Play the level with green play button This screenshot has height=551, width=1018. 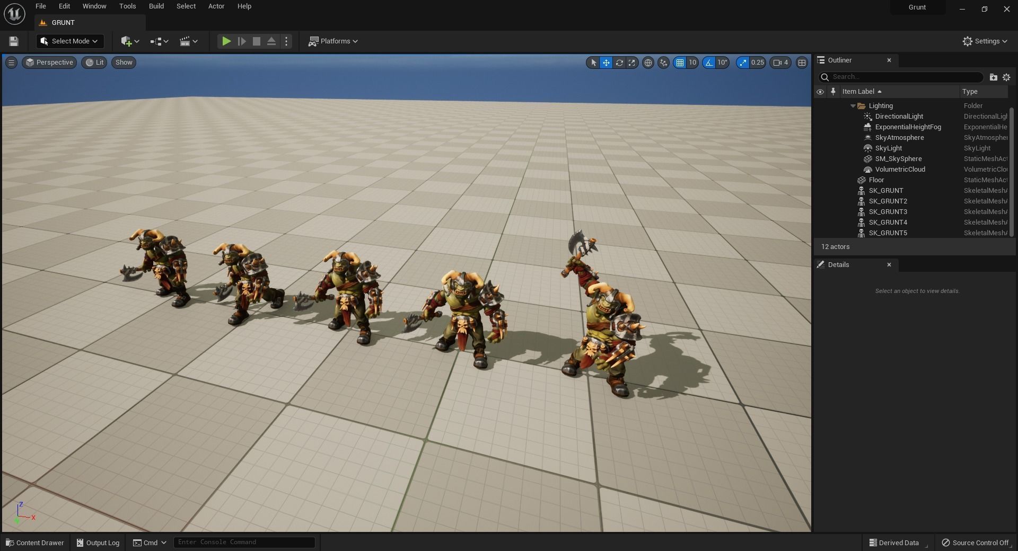[x=226, y=41]
